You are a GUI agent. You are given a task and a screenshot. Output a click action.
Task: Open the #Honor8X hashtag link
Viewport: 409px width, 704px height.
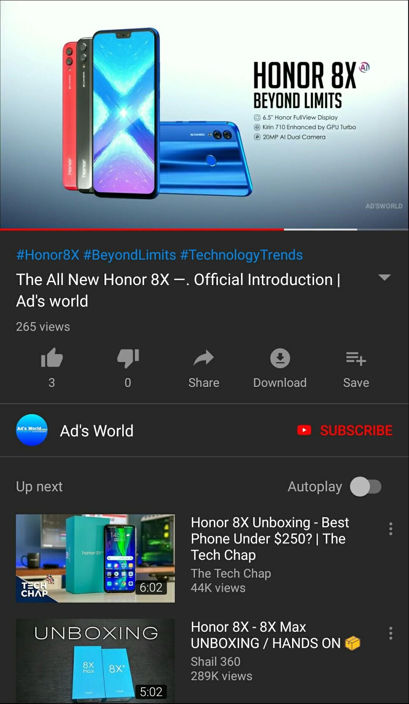pyautogui.click(x=48, y=255)
